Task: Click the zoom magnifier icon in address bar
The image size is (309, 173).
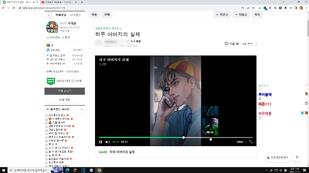Action: point(243,8)
